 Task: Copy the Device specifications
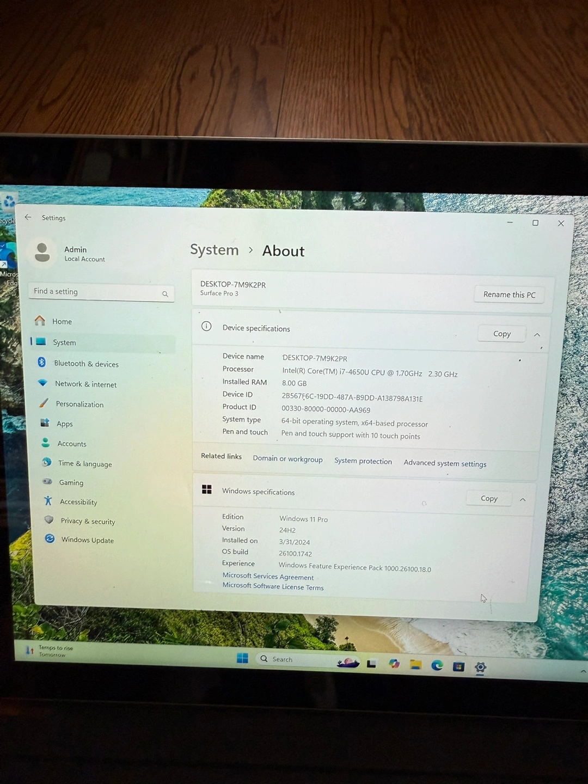point(501,334)
